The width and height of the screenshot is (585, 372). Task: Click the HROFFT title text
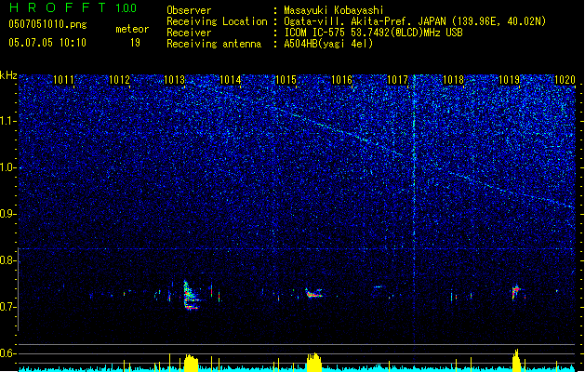coord(58,7)
